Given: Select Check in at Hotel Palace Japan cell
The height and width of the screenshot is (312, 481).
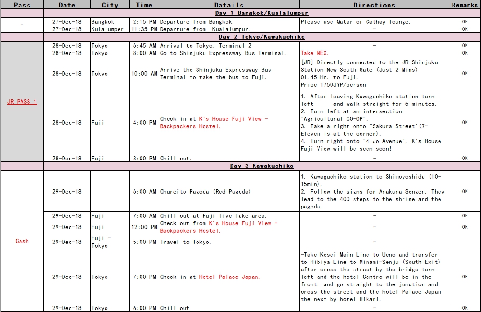Looking at the screenshot, I should point(229,277).
